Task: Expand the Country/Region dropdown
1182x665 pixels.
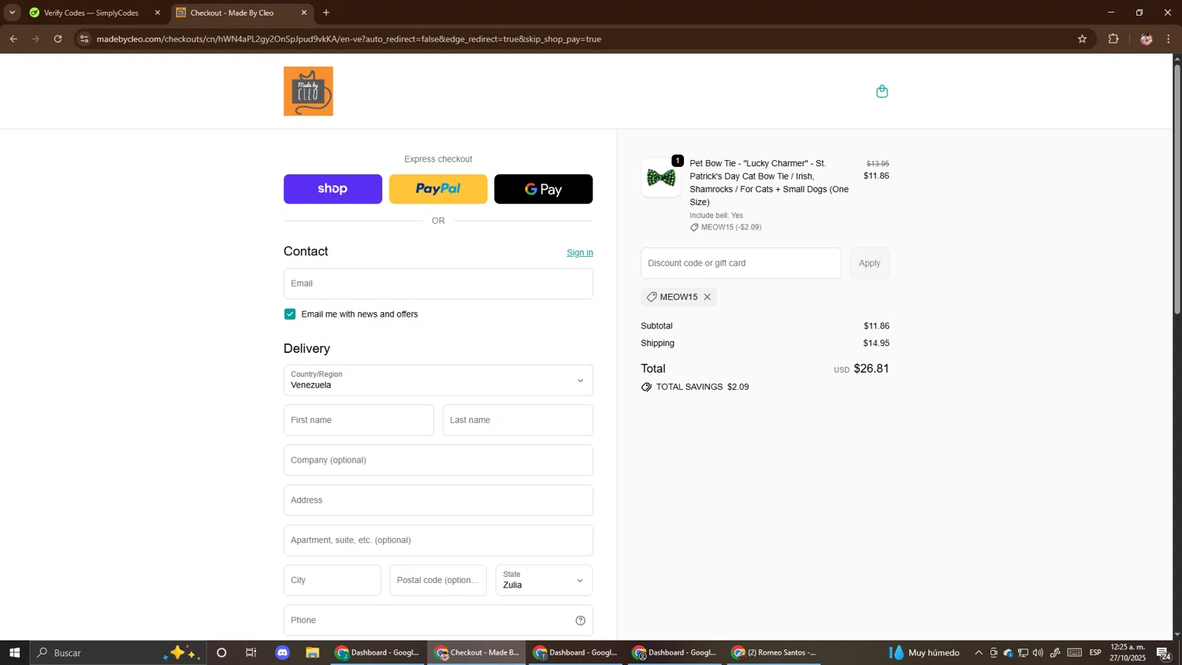Action: (x=438, y=381)
